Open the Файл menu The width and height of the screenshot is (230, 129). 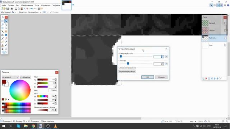point(4,5)
